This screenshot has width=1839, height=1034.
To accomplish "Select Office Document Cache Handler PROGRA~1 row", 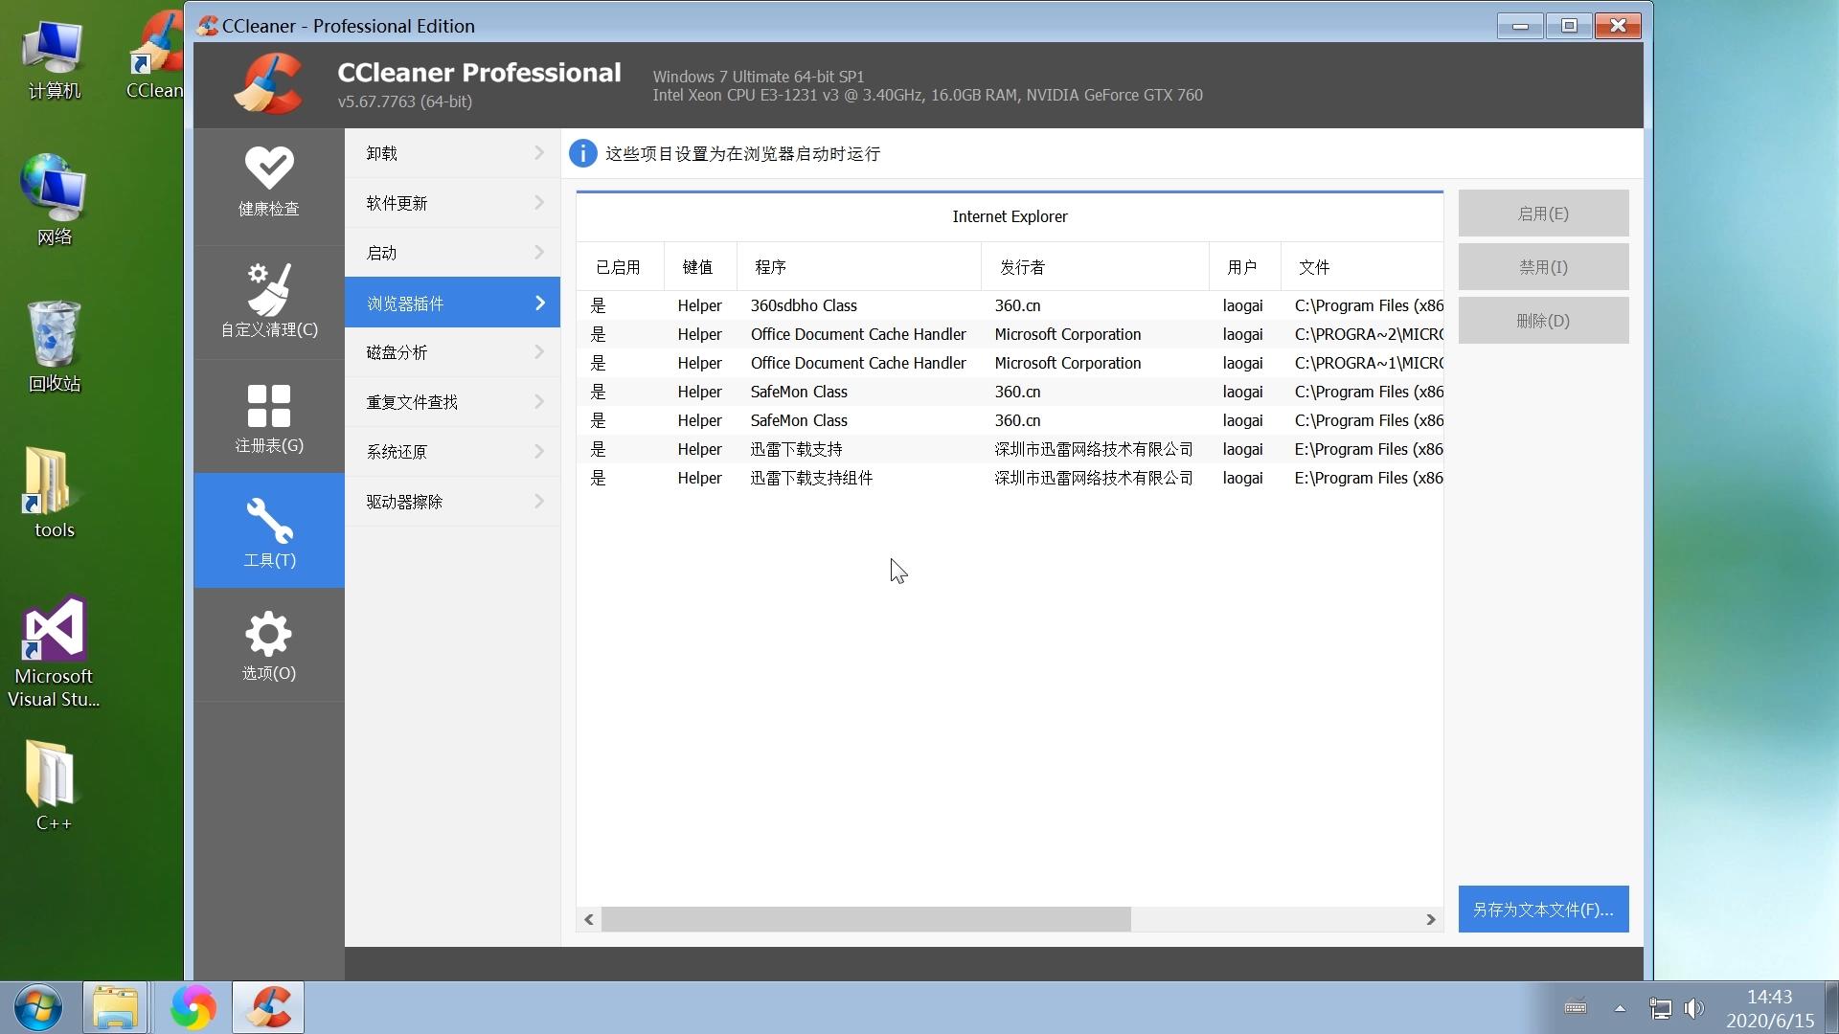I will click(x=1010, y=363).
